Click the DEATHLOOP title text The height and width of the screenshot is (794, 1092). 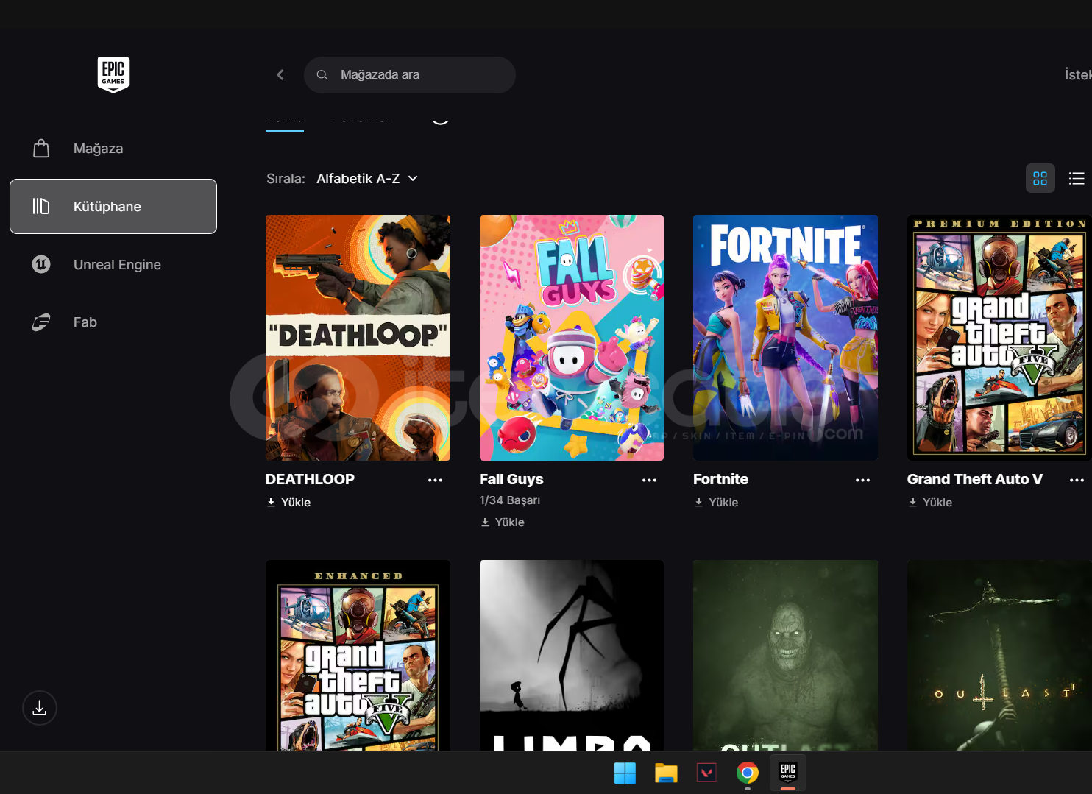click(x=310, y=479)
